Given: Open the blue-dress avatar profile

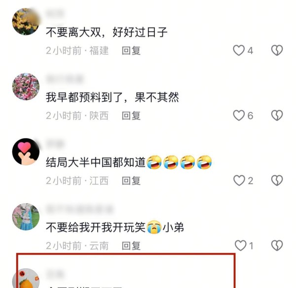Looking at the screenshot, I should point(26,217).
